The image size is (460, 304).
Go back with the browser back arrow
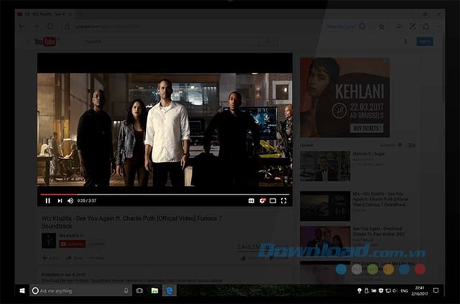pyautogui.click(x=22, y=26)
